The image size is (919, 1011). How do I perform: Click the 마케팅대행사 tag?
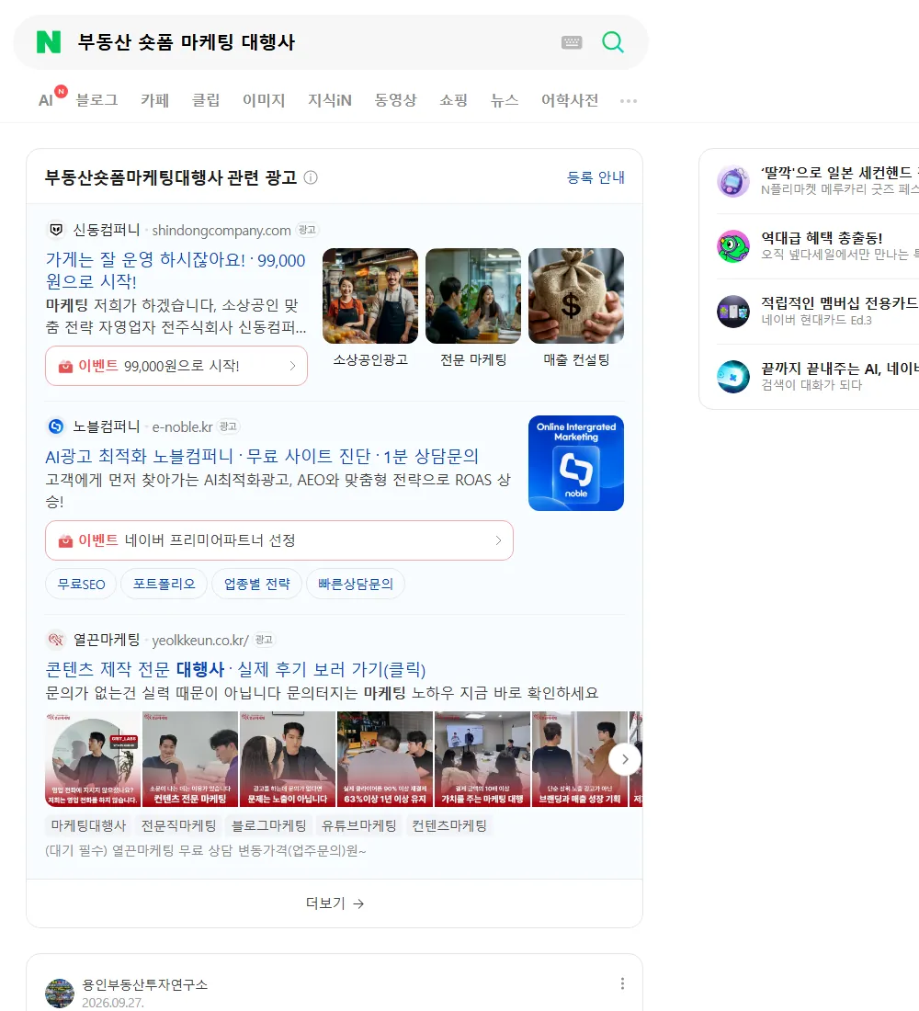(x=88, y=826)
